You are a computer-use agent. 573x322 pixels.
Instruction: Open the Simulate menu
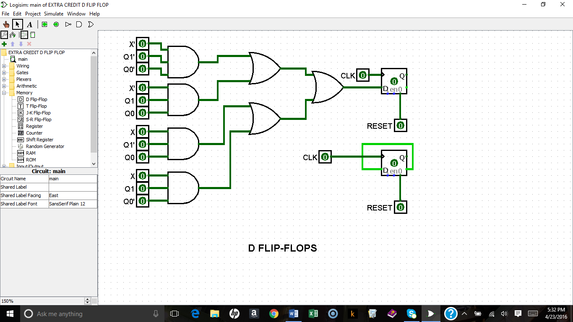point(54,14)
